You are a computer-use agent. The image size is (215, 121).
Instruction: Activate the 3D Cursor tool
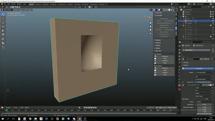point(3,18)
